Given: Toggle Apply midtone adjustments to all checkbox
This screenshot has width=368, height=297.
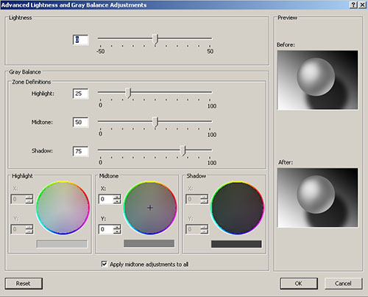Looking at the screenshot, I should click(x=104, y=264).
